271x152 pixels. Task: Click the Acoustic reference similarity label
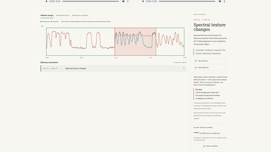point(203,128)
